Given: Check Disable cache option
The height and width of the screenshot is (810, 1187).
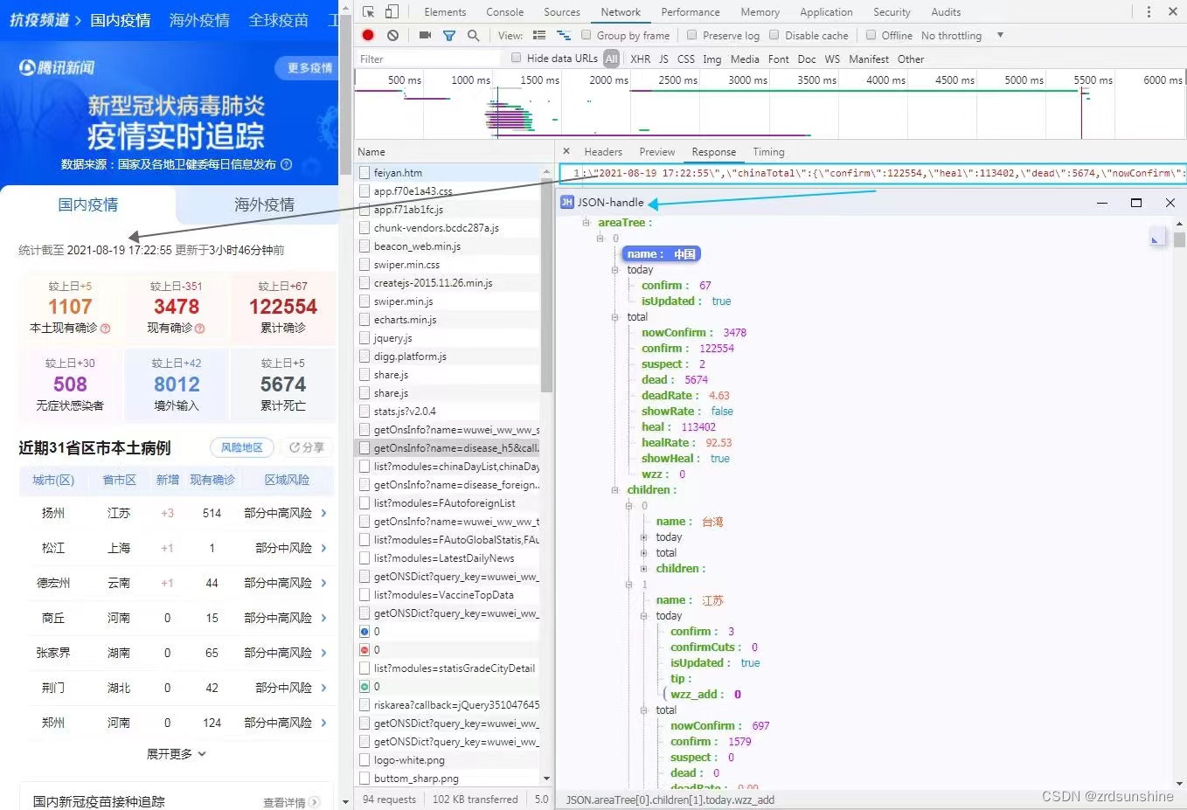Looking at the screenshot, I should [774, 35].
